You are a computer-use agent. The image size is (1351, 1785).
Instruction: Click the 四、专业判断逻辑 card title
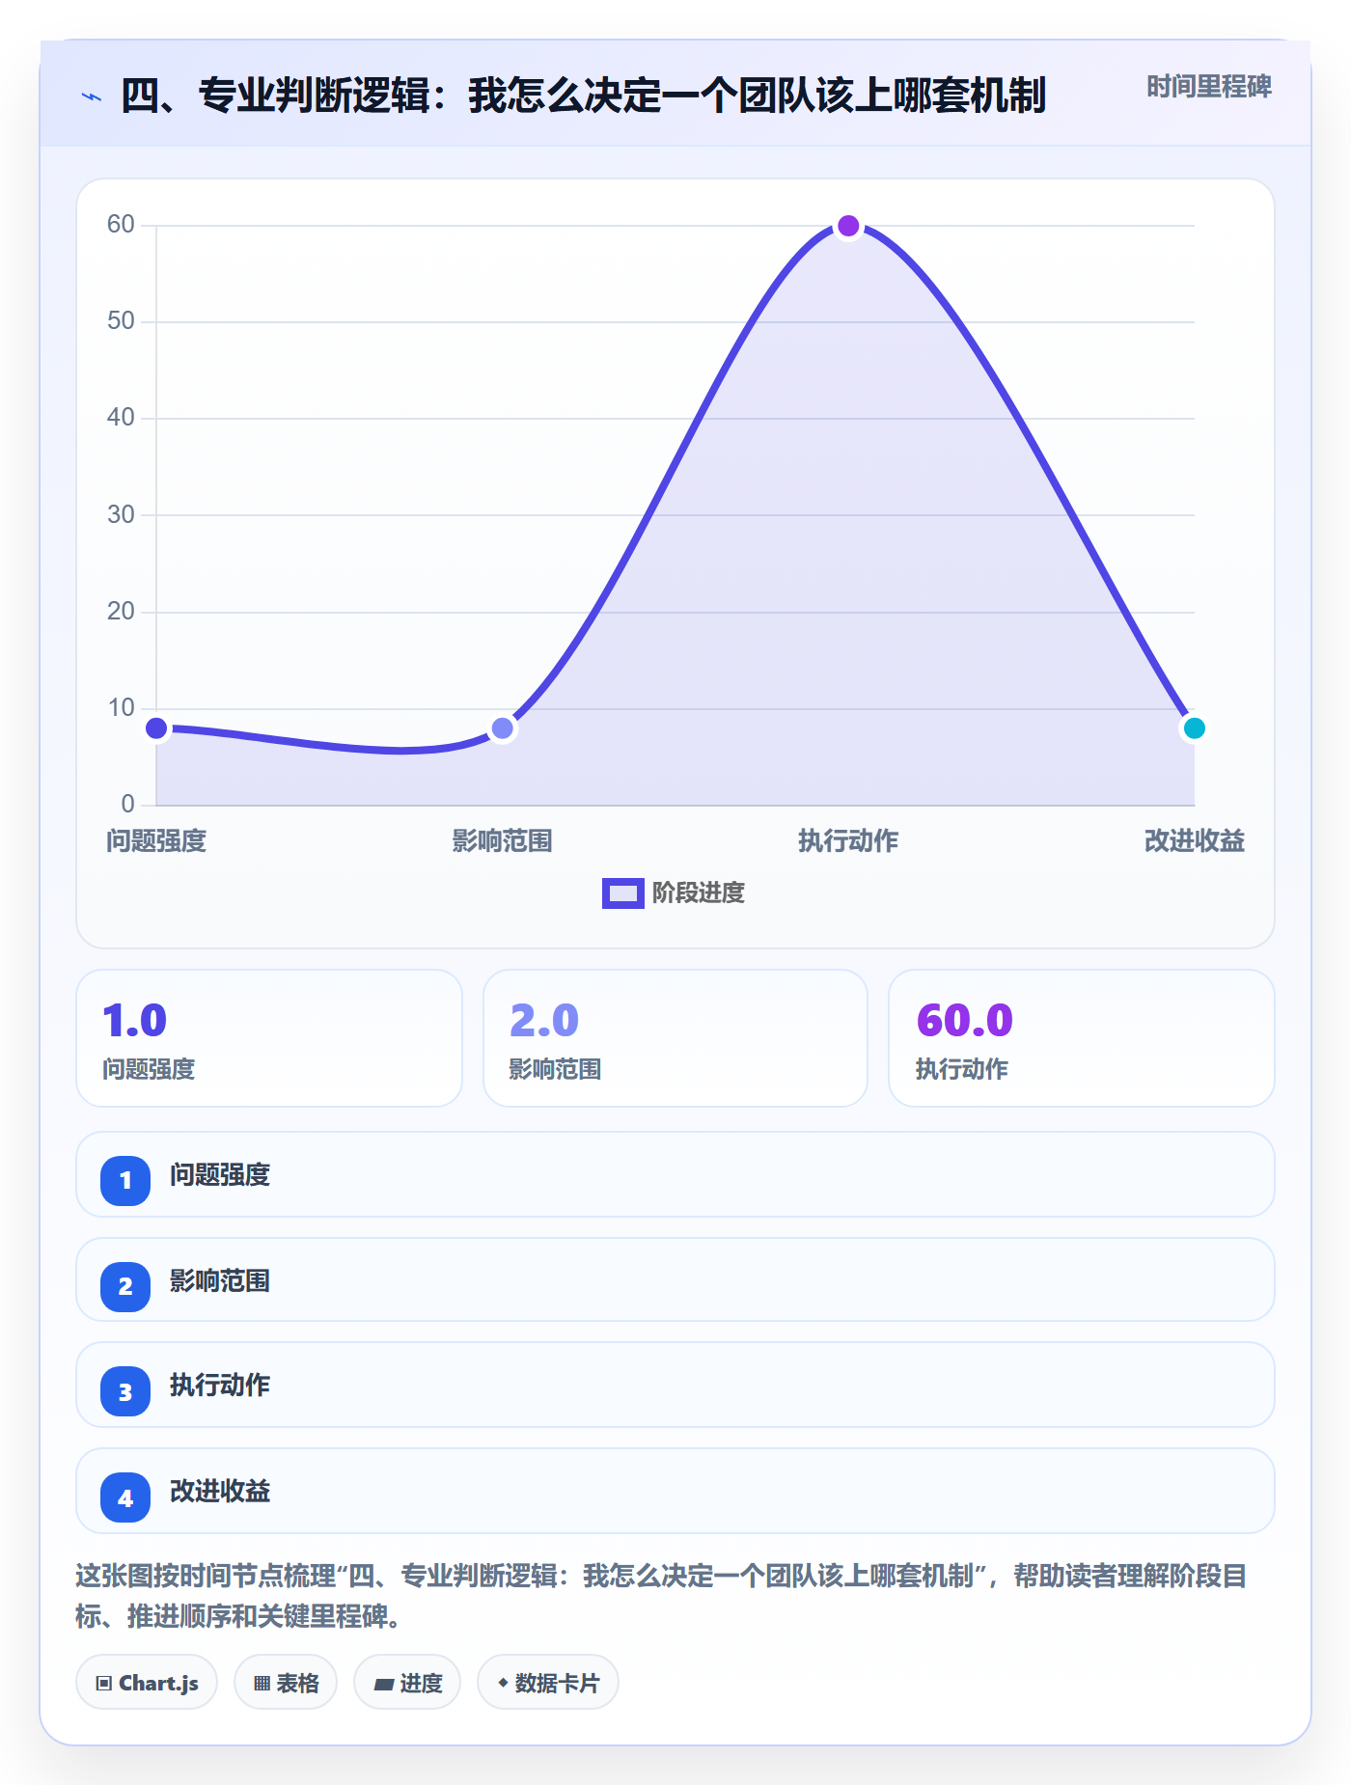point(583,96)
